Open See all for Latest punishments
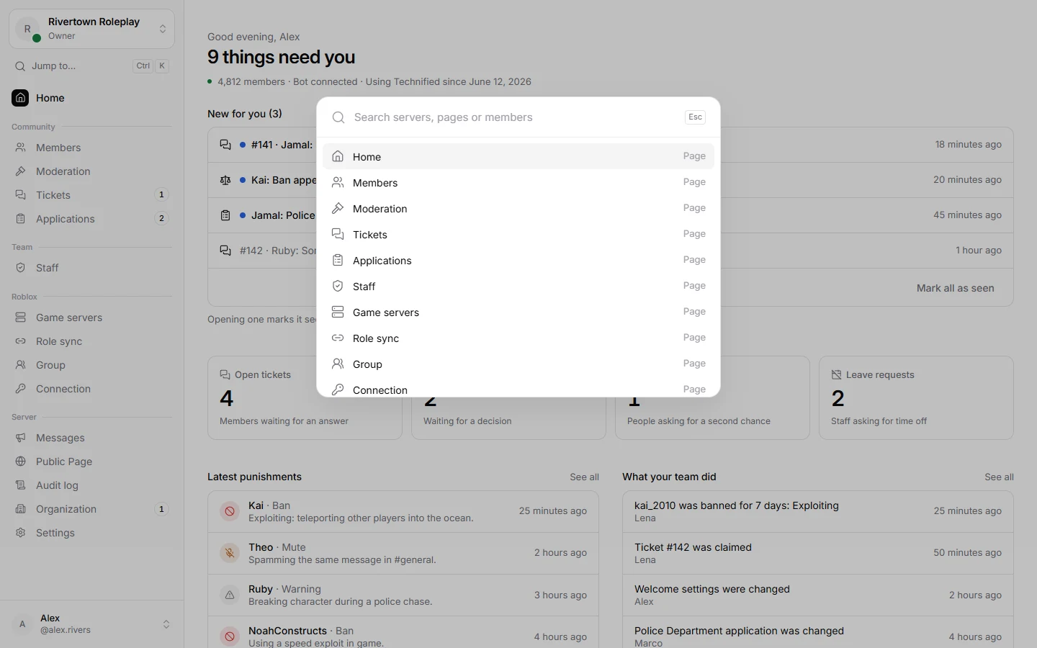The image size is (1037, 648). [x=584, y=477]
